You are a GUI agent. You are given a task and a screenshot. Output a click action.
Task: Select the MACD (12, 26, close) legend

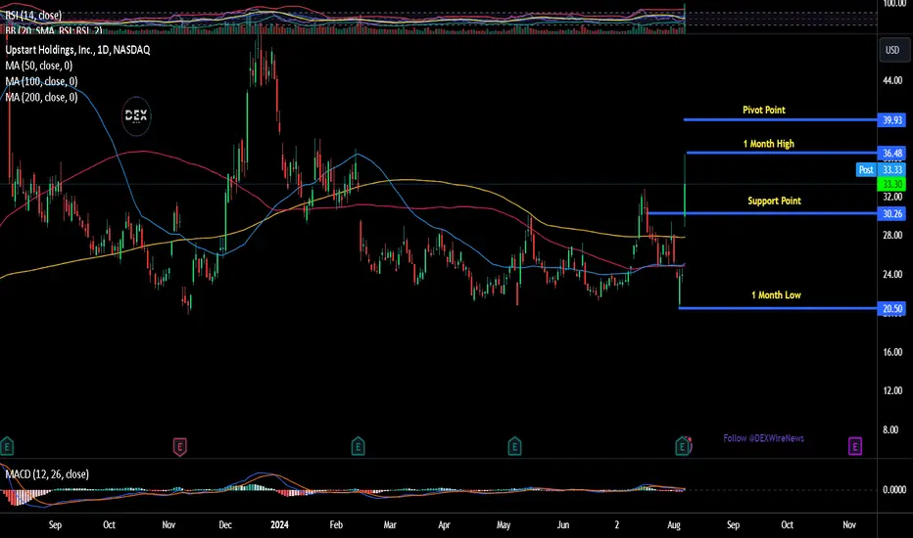tap(47, 474)
